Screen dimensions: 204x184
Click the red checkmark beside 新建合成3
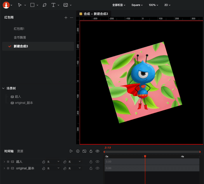pos(10,46)
